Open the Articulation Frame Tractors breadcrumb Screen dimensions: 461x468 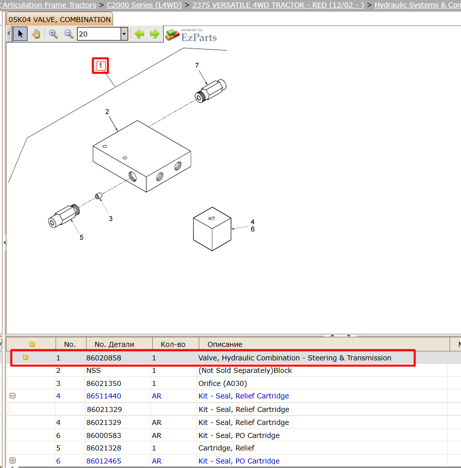point(50,5)
